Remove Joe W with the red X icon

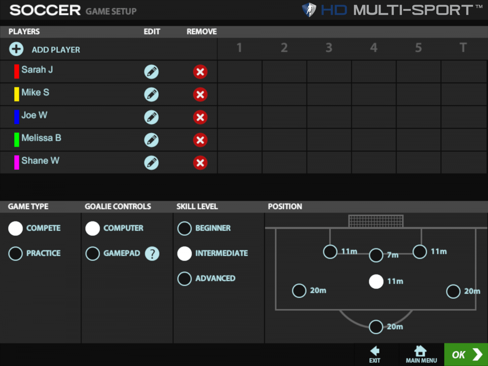[x=200, y=117]
